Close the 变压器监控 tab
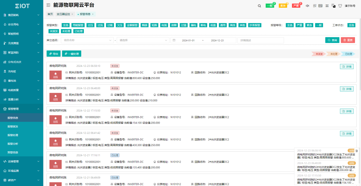The height and width of the screenshot is (186, 361). 72,14
